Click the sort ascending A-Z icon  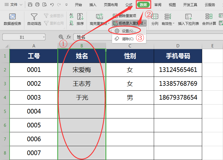(72, 16)
